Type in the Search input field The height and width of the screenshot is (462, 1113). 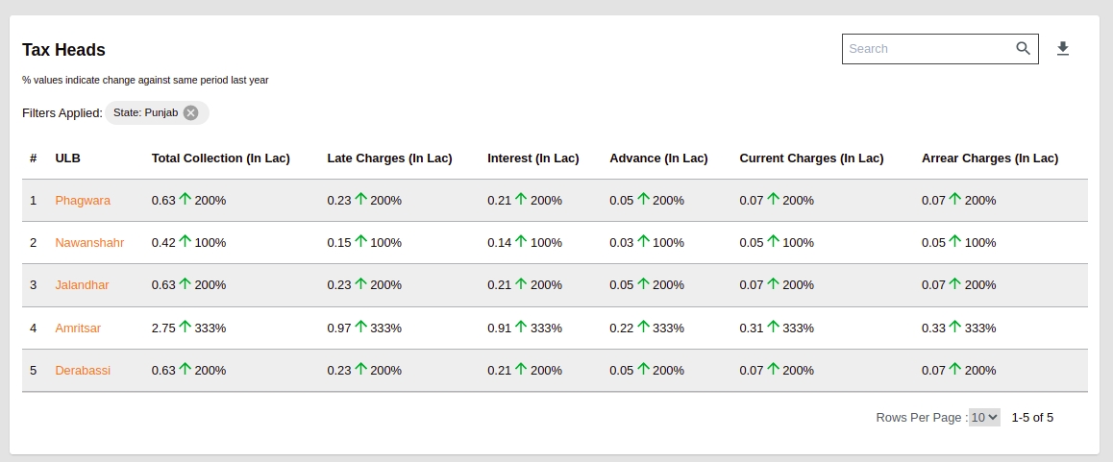[x=926, y=49]
